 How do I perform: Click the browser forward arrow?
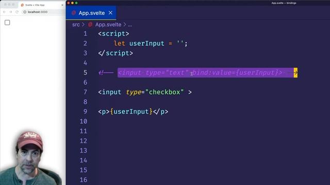pyautogui.click(x=10, y=12)
